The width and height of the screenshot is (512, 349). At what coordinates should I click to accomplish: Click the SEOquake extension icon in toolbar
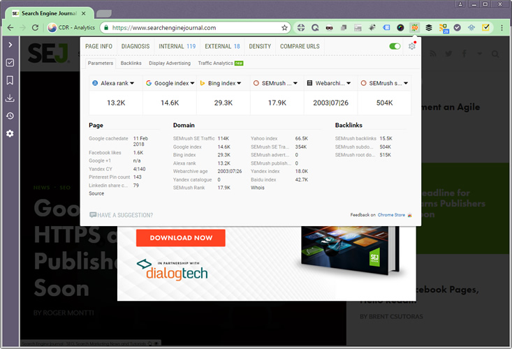point(414,28)
